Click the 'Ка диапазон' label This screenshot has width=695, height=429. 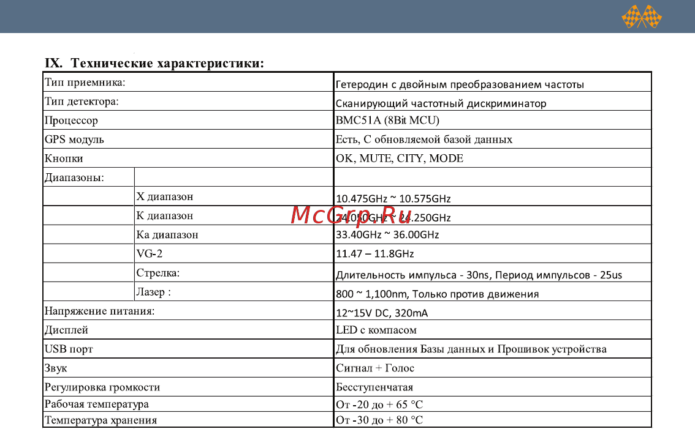(x=167, y=234)
